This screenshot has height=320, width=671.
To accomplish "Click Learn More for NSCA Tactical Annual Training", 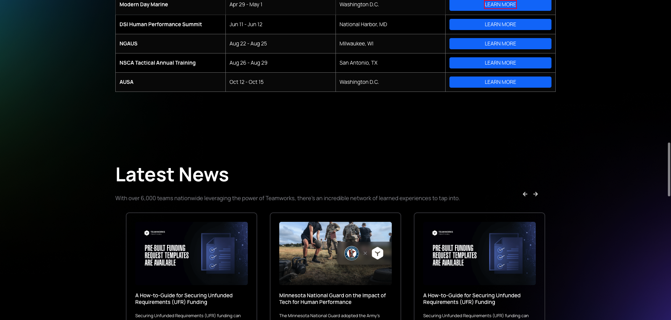I will click(500, 63).
